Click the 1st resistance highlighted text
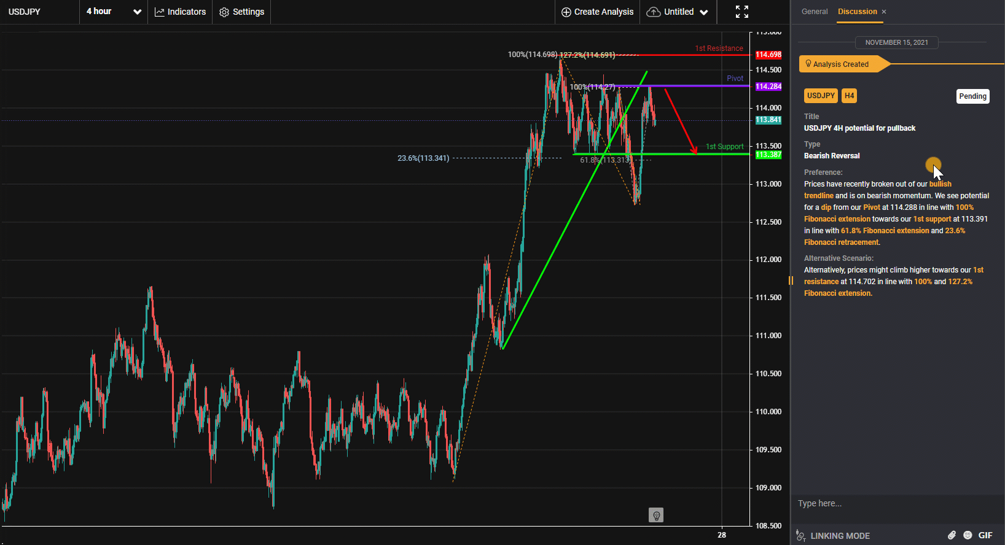This screenshot has height=545, width=1005. coord(894,276)
